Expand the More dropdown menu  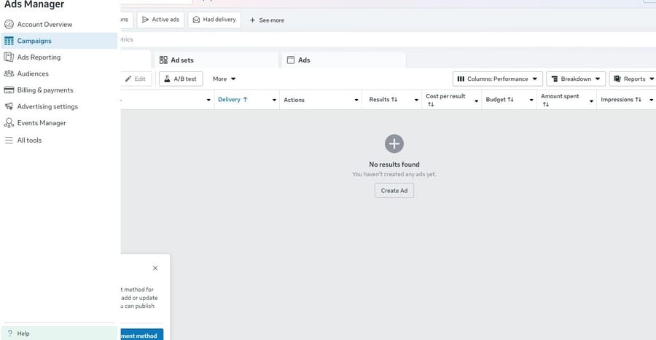pos(224,79)
